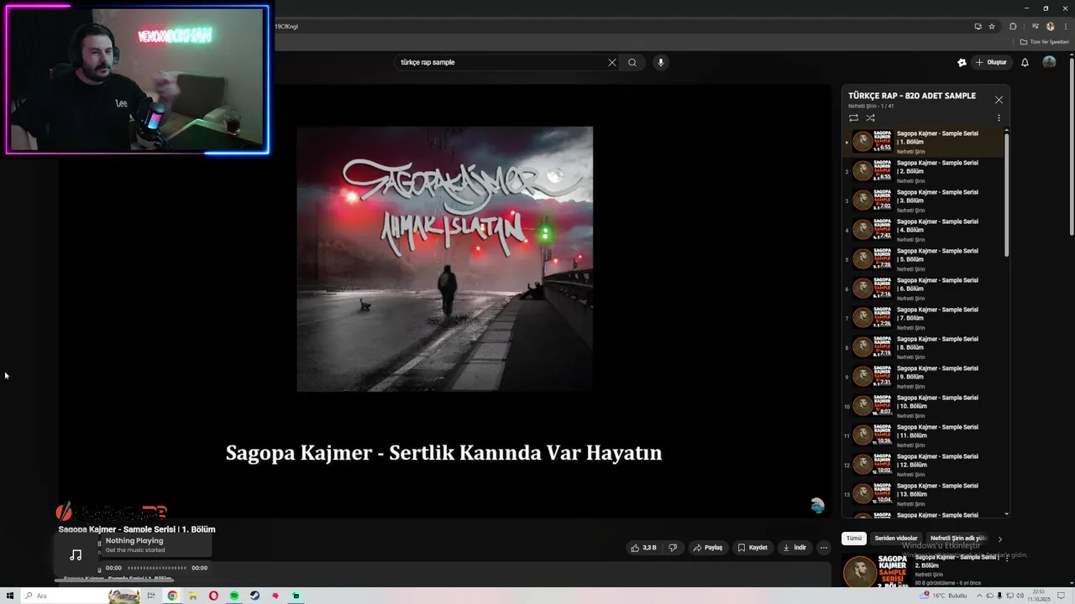Play playlist item 5. Bölüm
Viewport: 1075px width, 604px height.
point(924,259)
